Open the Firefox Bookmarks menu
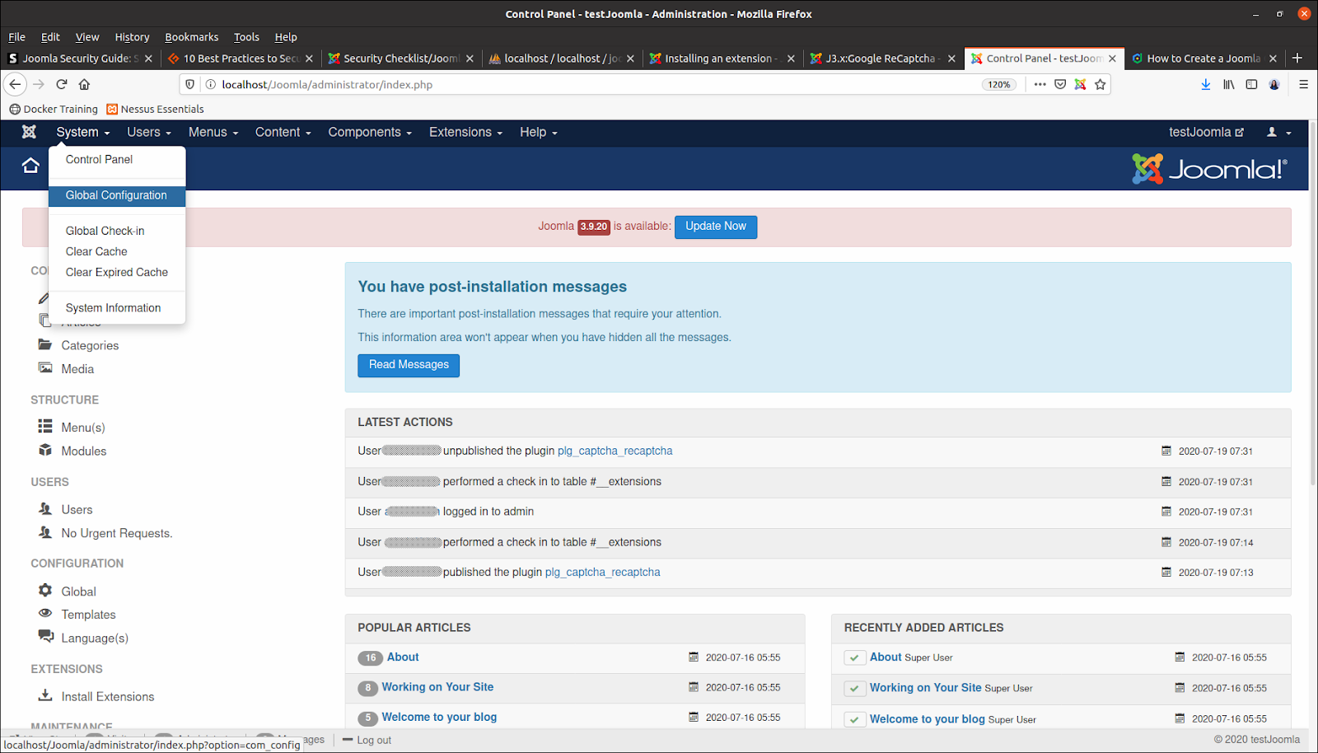This screenshot has width=1318, height=753. tap(191, 36)
